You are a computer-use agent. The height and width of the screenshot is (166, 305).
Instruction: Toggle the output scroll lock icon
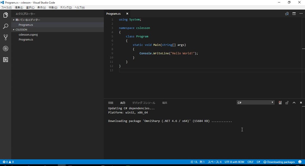coord(287,103)
